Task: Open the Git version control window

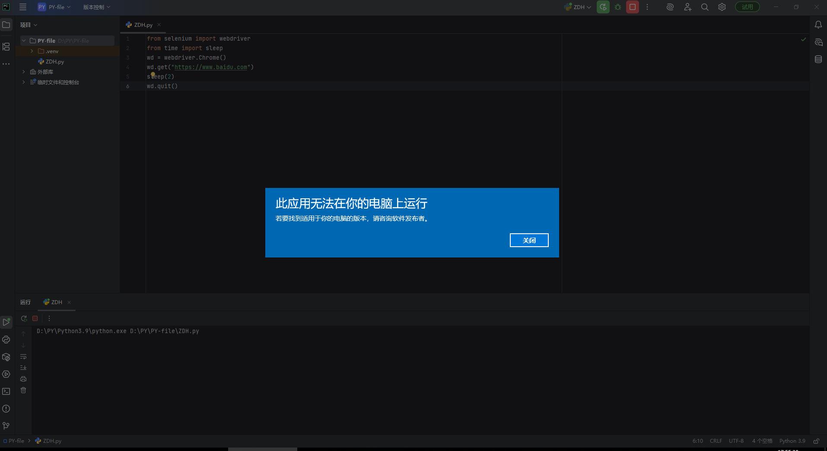Action: [x=6, y=426]
